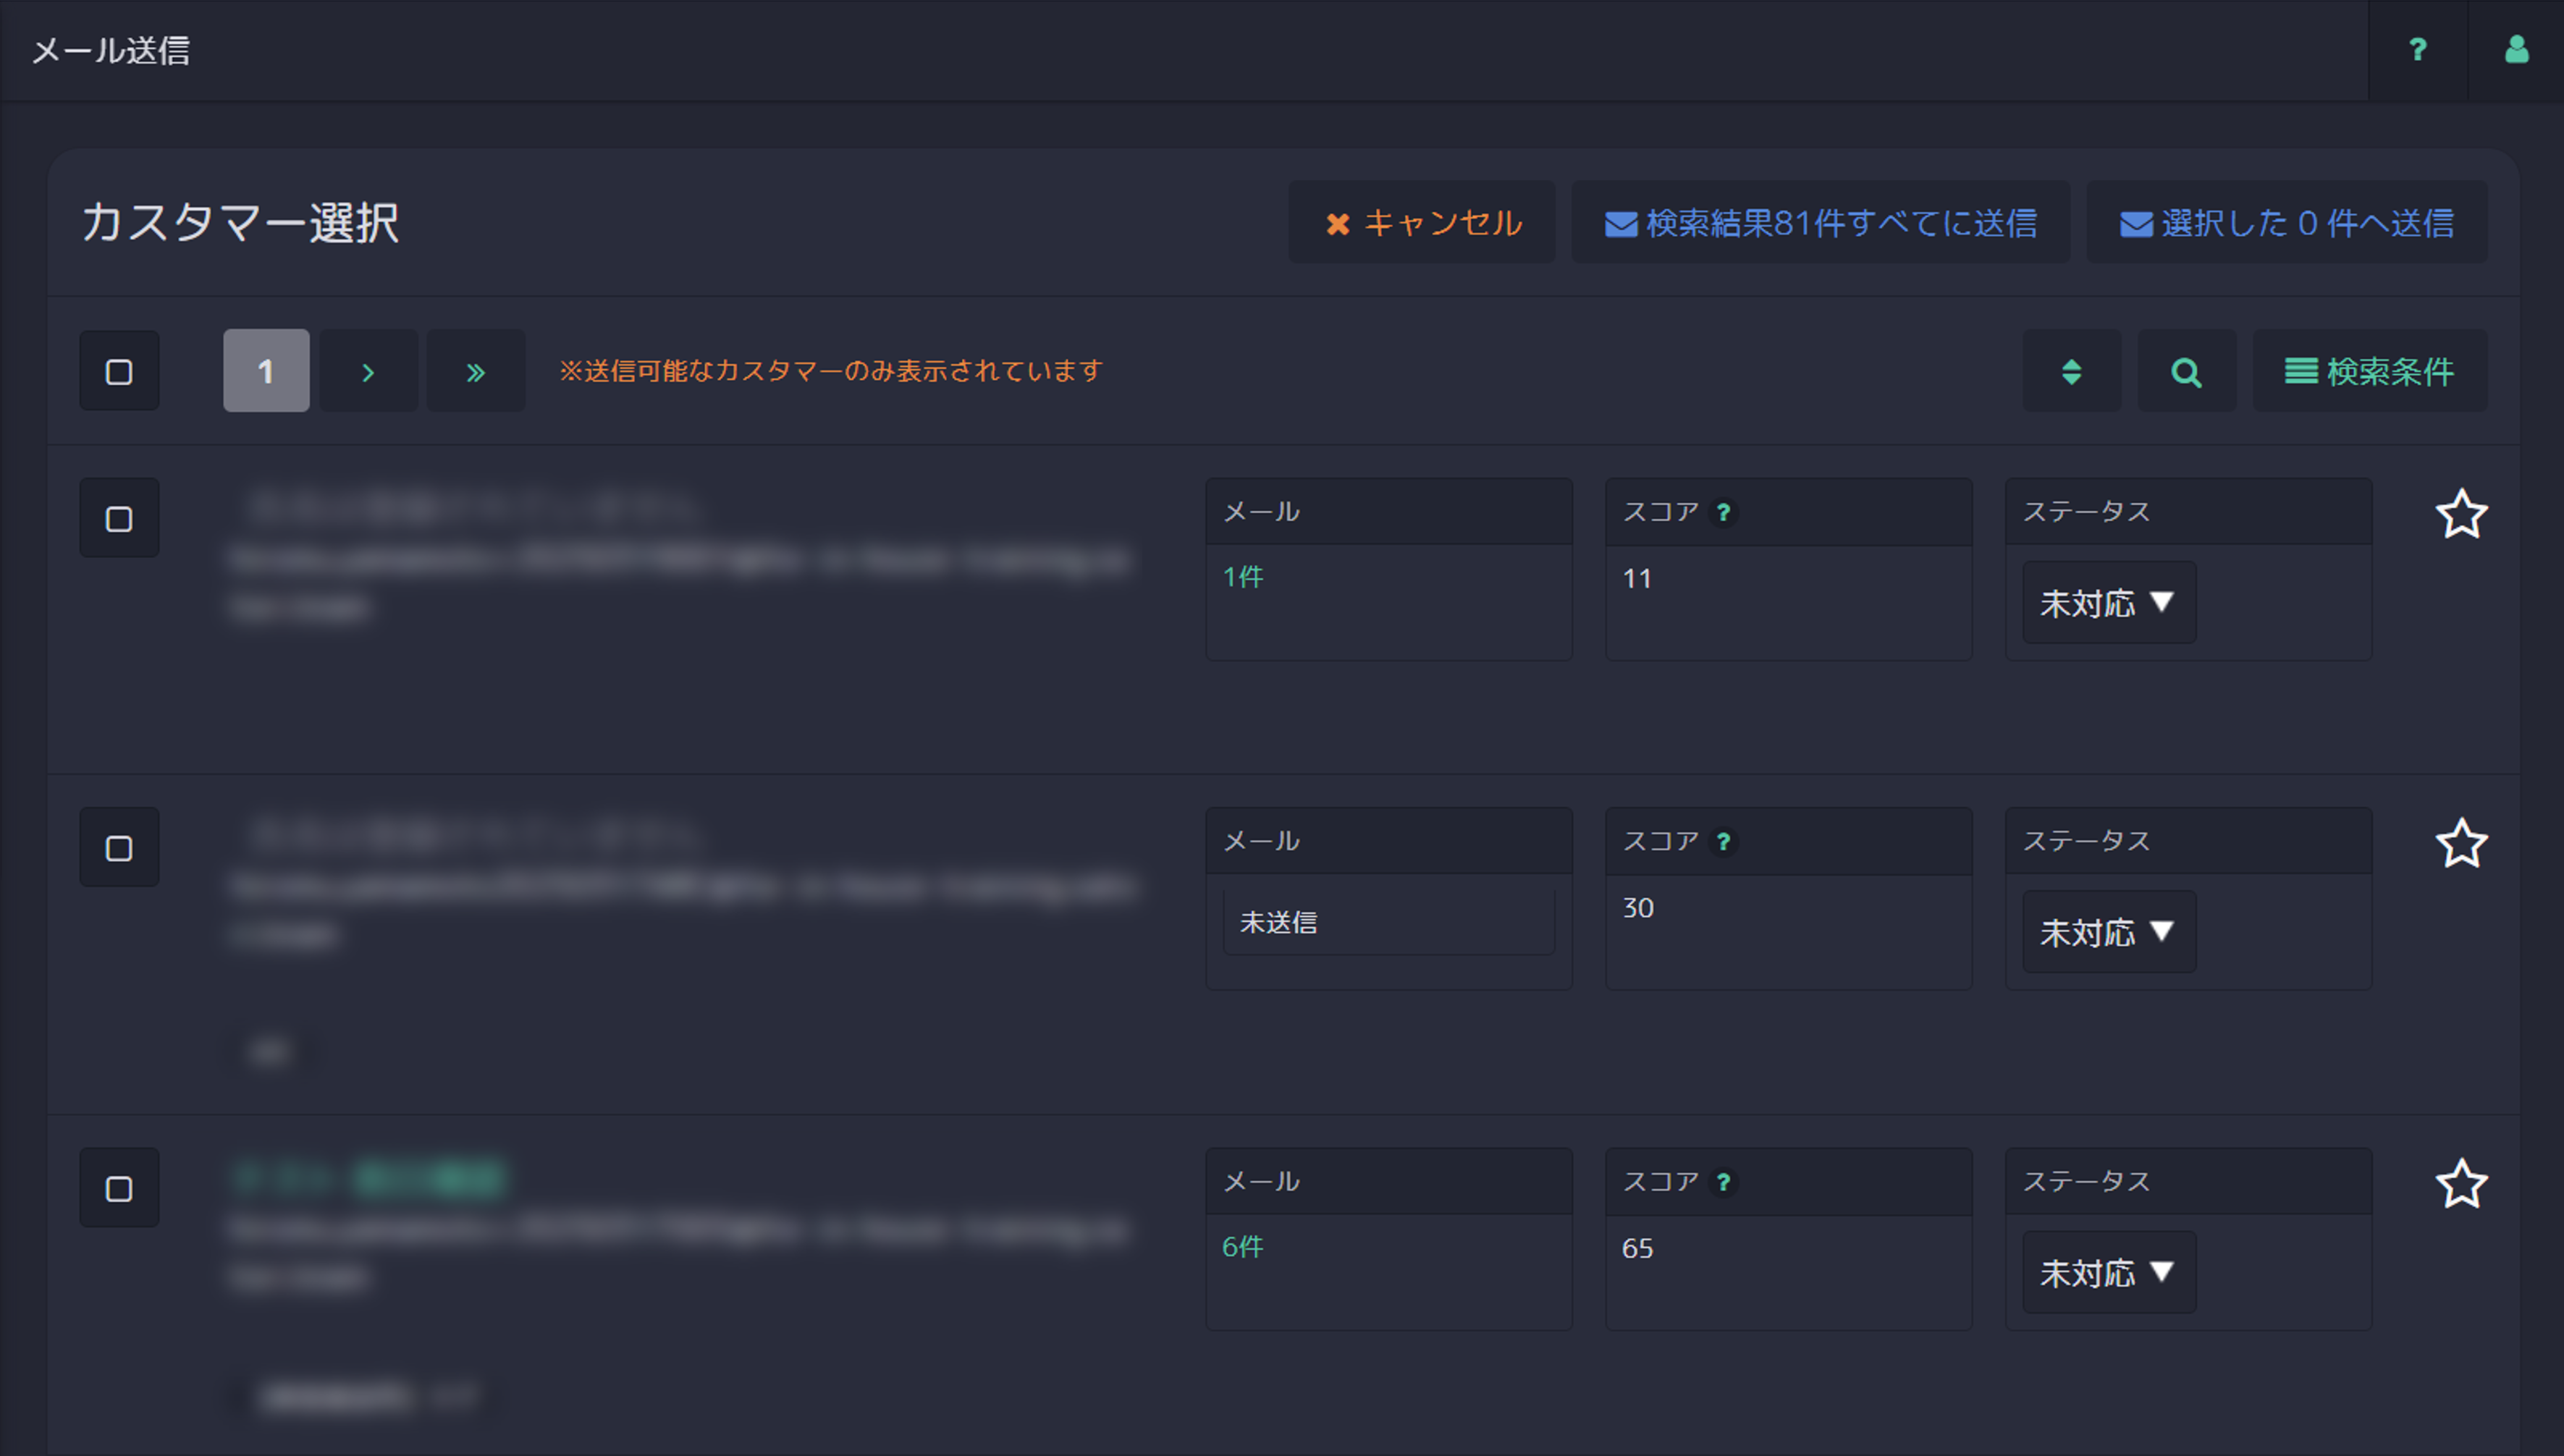The height and width of the screenshot is (1456, 2564).
Task: Go to next page arrow
Action: [x=368, y=372]
